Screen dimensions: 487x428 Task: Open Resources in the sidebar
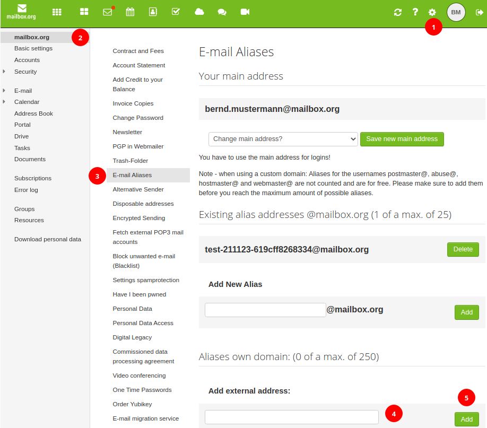[x=29, y=220]
